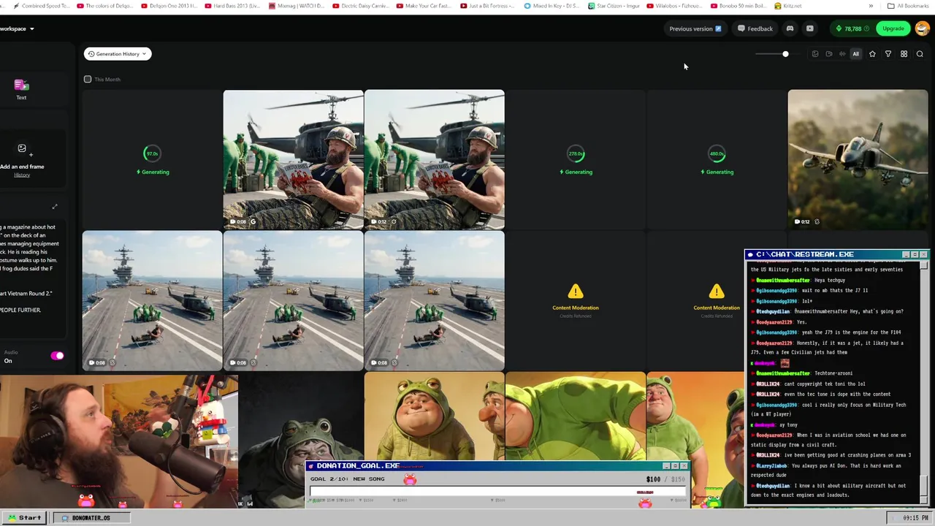Filter history by images icon
Screen dimensions: 935x526
[x=815, y=54]
